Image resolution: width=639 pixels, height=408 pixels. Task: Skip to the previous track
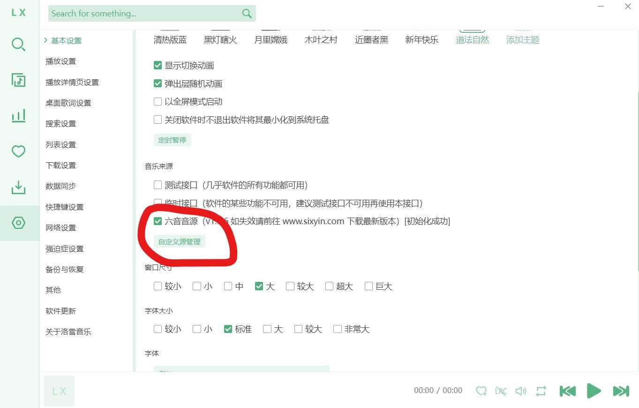coord(568,391)
